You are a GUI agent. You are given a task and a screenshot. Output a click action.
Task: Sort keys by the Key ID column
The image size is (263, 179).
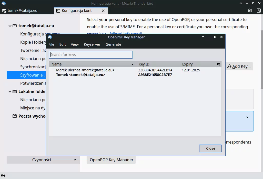[x=158, y=64]
